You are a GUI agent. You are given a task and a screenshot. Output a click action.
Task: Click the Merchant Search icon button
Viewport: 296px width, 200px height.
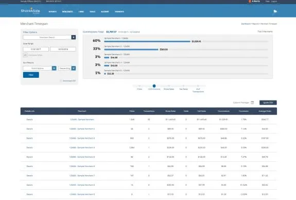[74, 37]
